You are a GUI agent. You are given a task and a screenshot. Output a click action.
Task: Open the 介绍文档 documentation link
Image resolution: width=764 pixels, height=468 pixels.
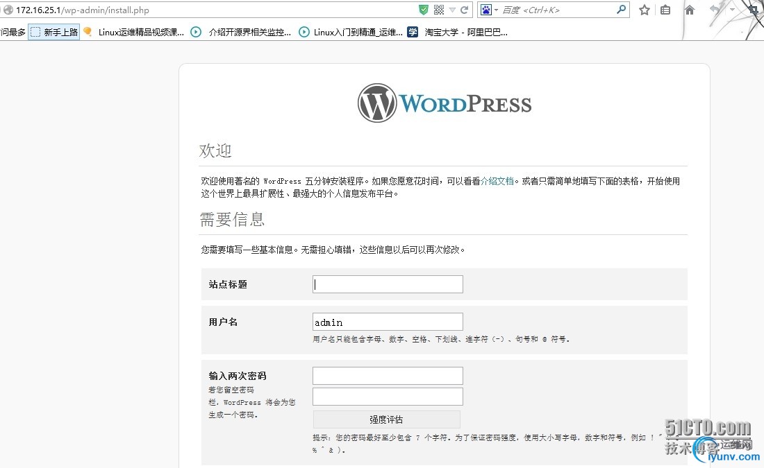click(497, 181)
